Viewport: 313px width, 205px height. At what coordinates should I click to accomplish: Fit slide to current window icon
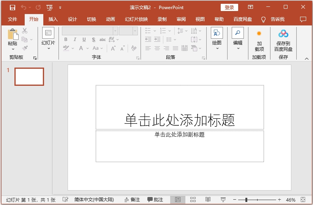tap(303, 200)
